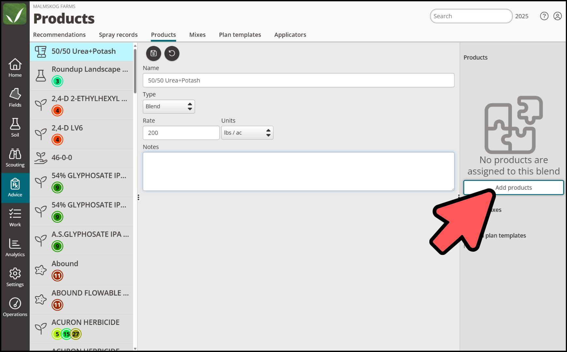Click the fertilizer hand icon beside 46-0-0
The image size is (567, 352).
tap(41, 158)
